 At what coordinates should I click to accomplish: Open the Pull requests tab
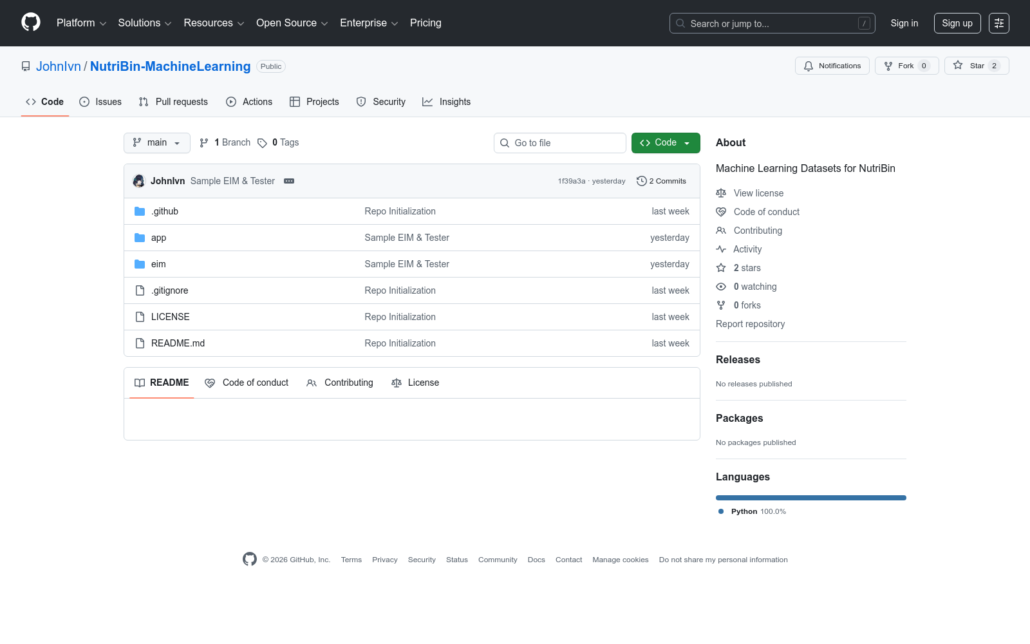tap(173, 102)
